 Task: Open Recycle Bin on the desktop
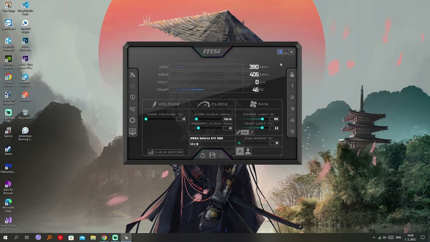click(25, 115)
